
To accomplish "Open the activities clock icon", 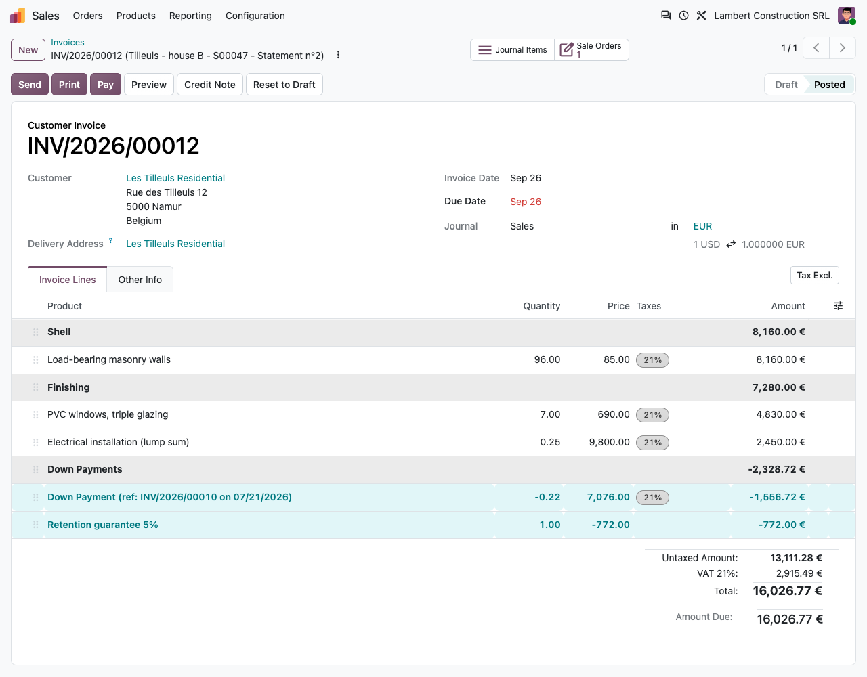I will click(683, 16).
